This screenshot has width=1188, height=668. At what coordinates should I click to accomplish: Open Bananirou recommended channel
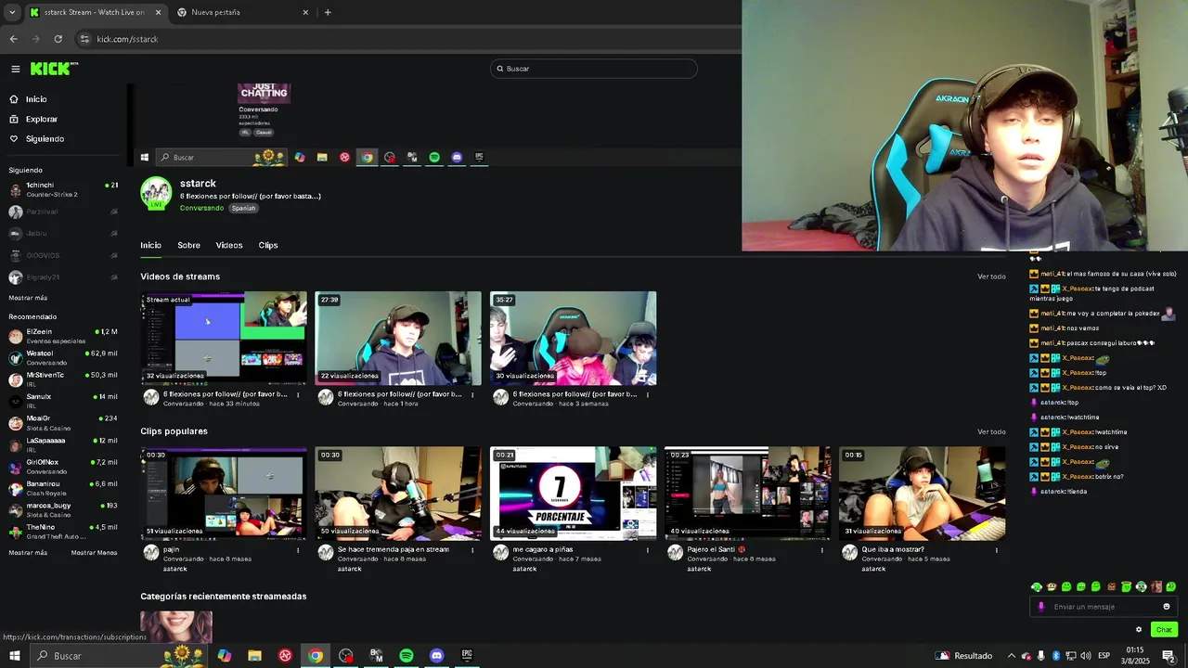(63, 487)
